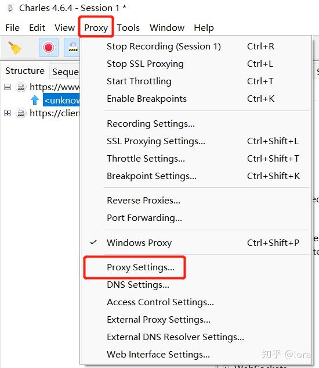This screenshot has height=368, width=319.
Task: Open the Tools menu
Action: coord(128,27)
